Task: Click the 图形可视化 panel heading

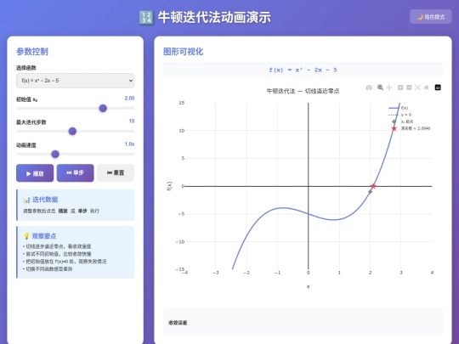Action: 184,52
